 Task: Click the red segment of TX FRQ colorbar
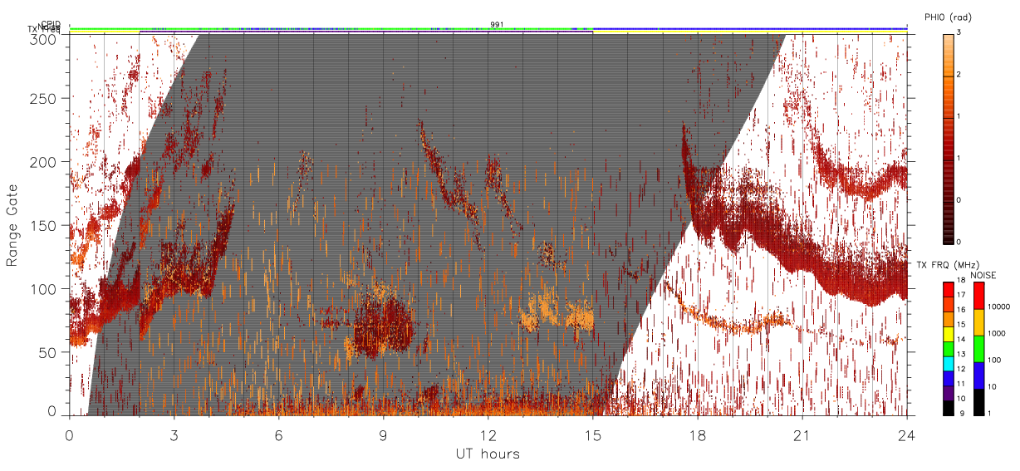(948, 288)
